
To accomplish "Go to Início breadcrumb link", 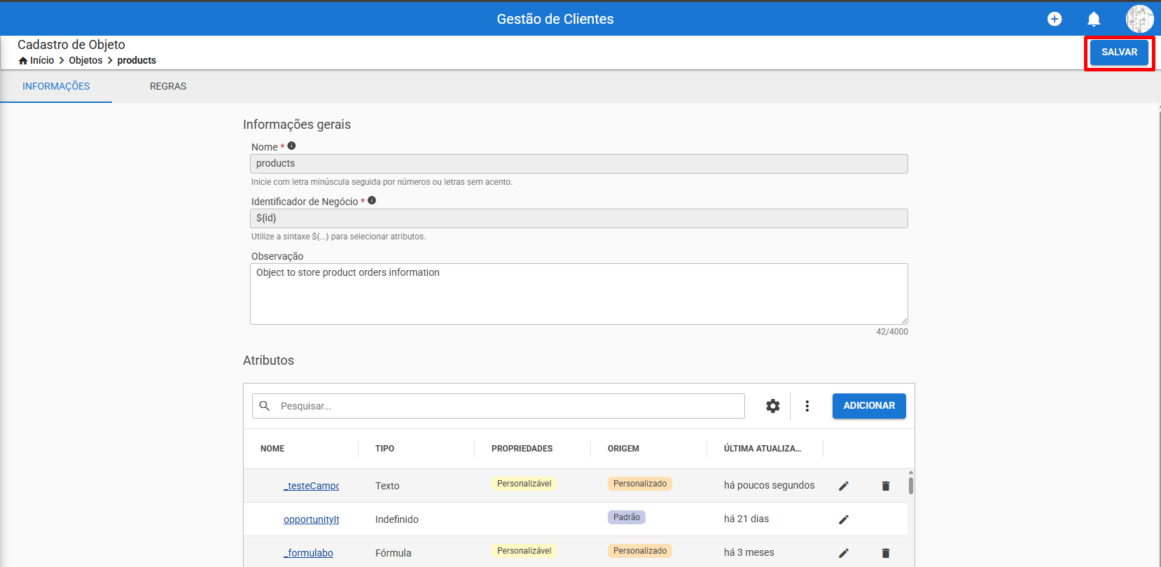I will (x=42, y=60).
